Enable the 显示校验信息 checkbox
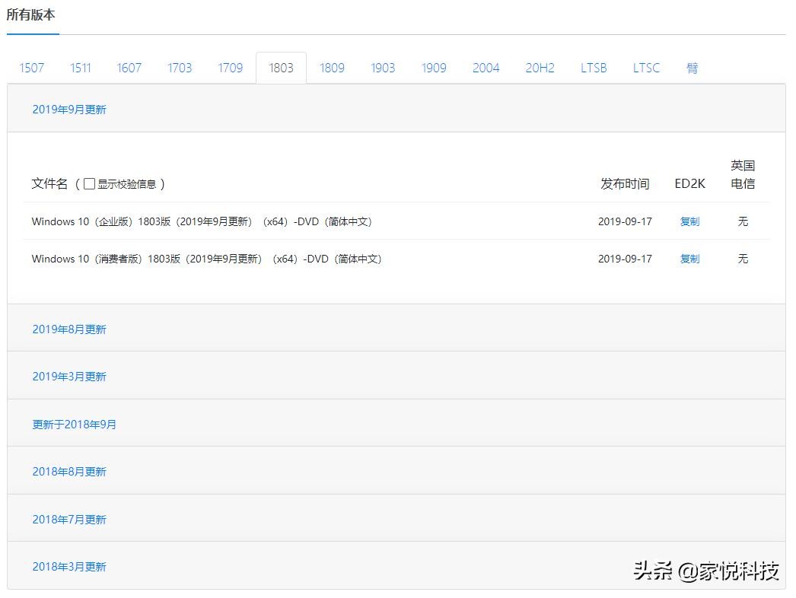 (x=90, y=183)
